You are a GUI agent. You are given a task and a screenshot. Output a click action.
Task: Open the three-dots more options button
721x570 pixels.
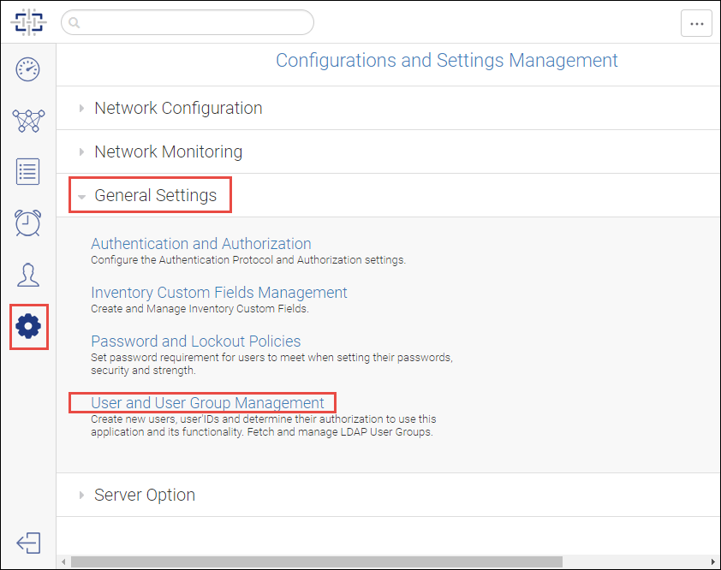click(x=697, y=23)
